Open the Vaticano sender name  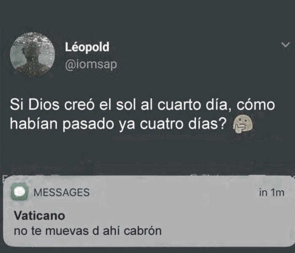pos(40,215)
